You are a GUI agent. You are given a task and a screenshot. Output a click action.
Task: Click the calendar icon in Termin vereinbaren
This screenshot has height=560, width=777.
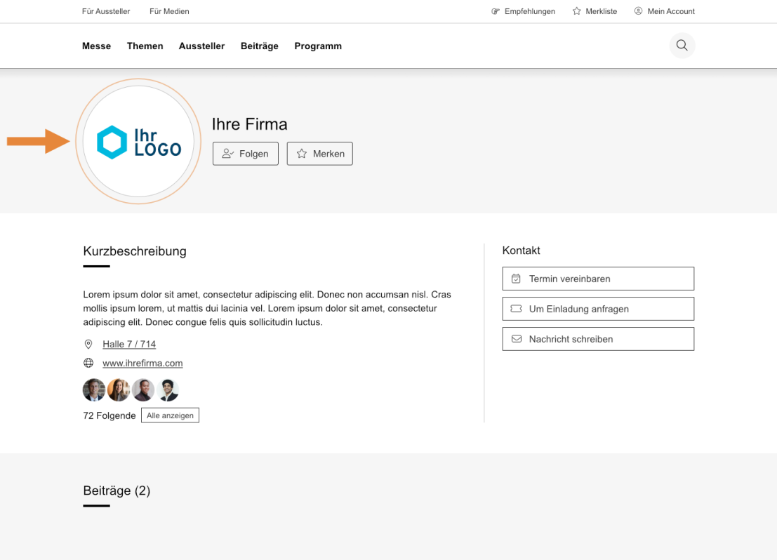515,279
